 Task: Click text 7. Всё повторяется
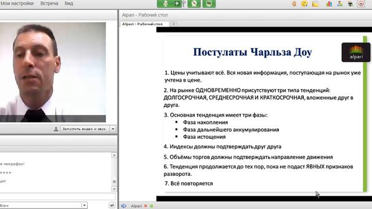189,183
